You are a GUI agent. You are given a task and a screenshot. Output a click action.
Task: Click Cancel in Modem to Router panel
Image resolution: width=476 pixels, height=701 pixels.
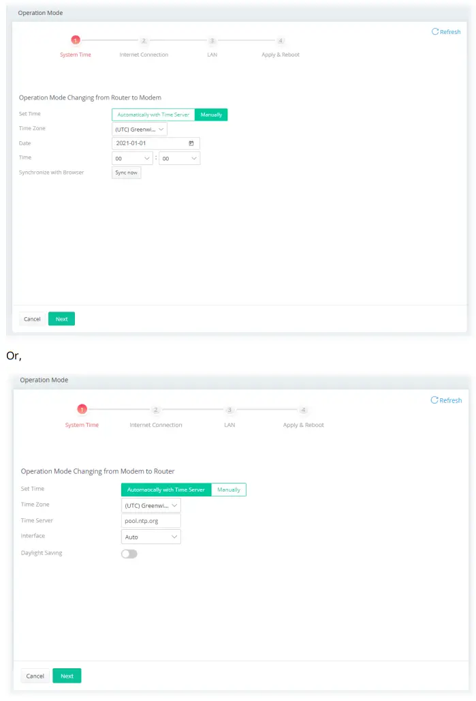pyautogui.click(x=35, y=676)
